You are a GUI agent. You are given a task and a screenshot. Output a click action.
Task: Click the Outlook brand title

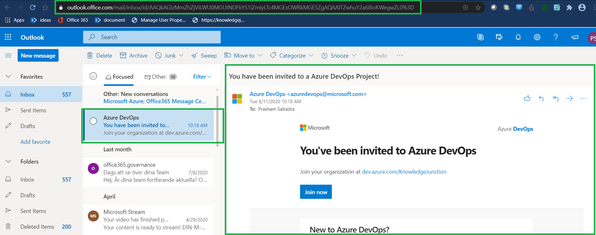click(x=32, y=37)
